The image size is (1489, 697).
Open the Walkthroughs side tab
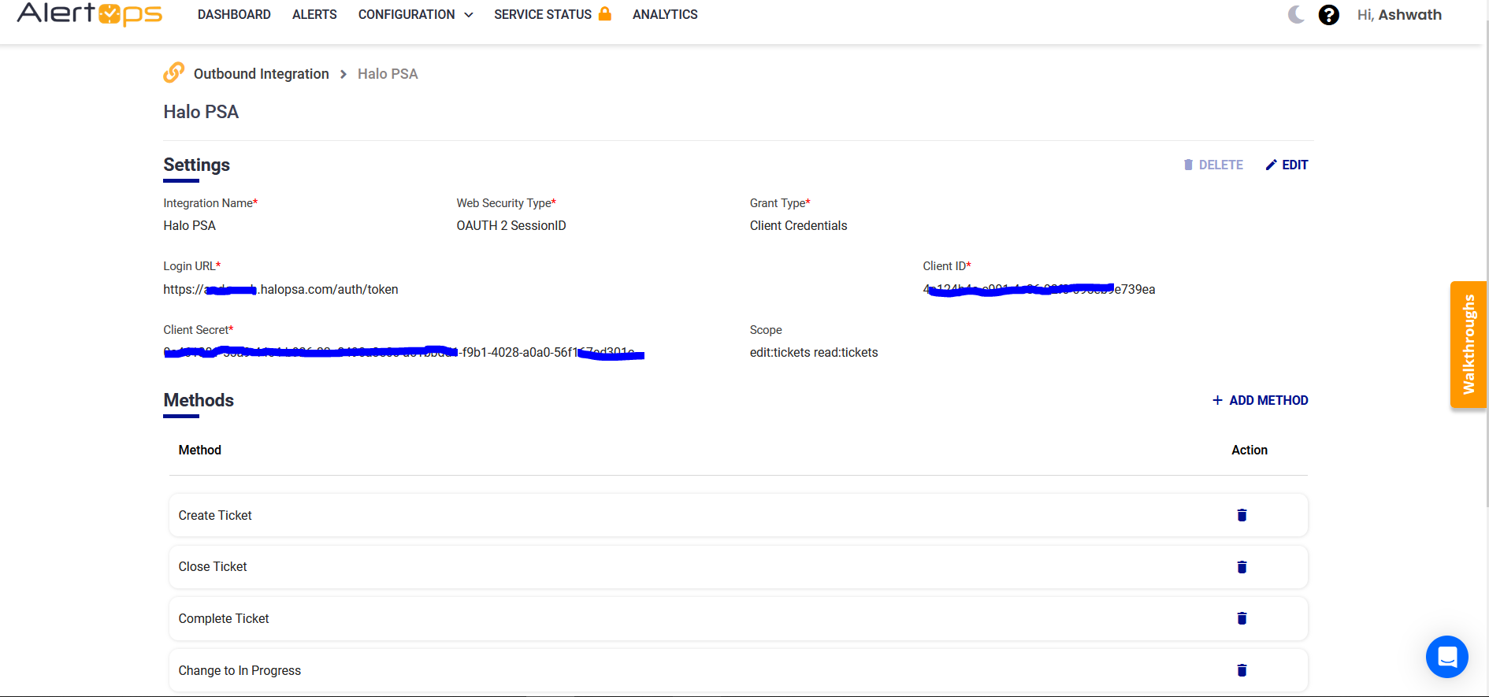pos(1468,344)
